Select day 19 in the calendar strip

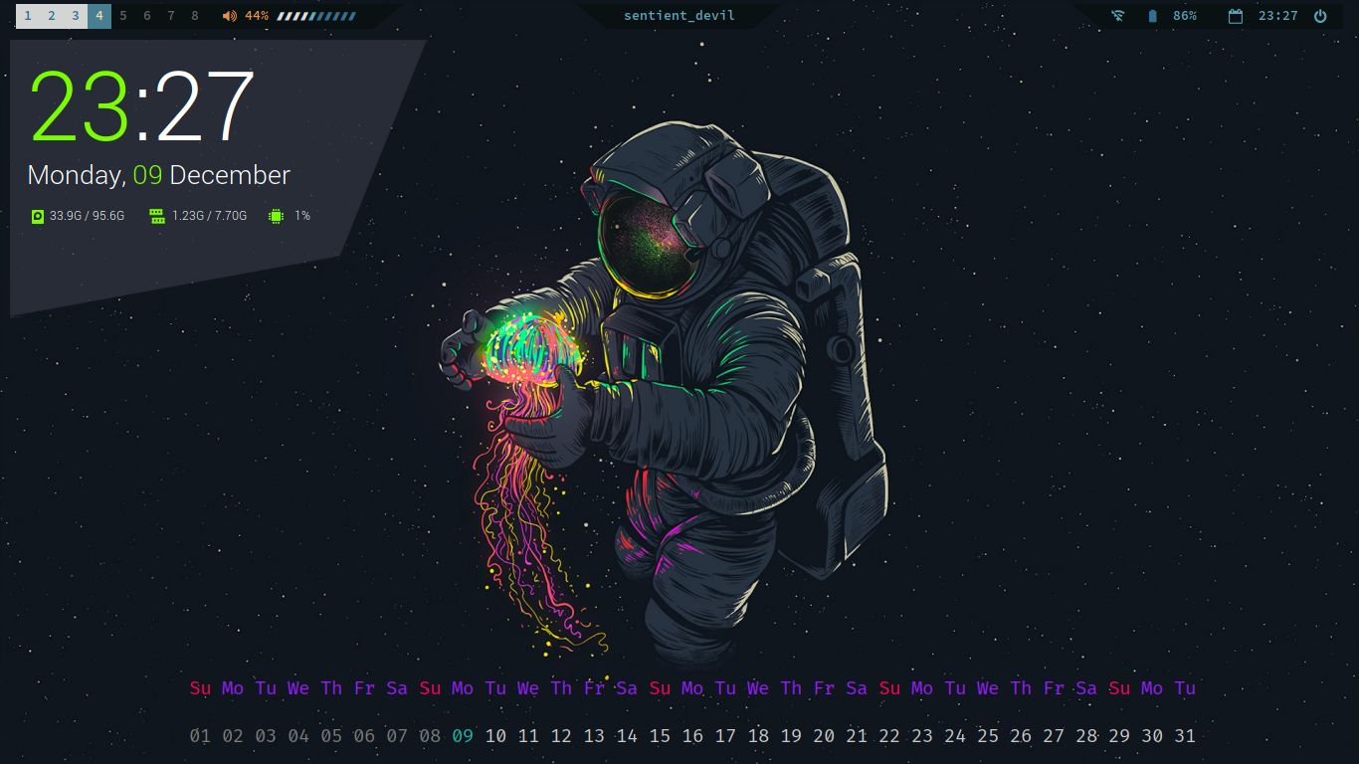pos(791,736)
